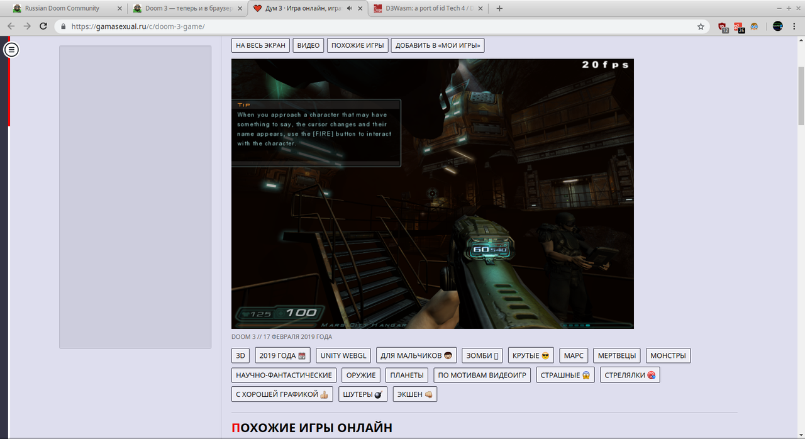Close the Russian Doom Community tab
Viewport: 805px width, 439px height.
tap(119, 9)
